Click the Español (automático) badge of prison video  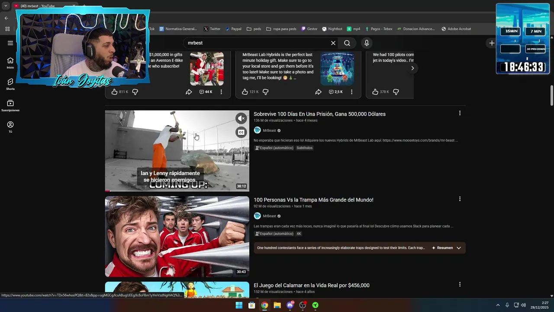click(274, 148)
